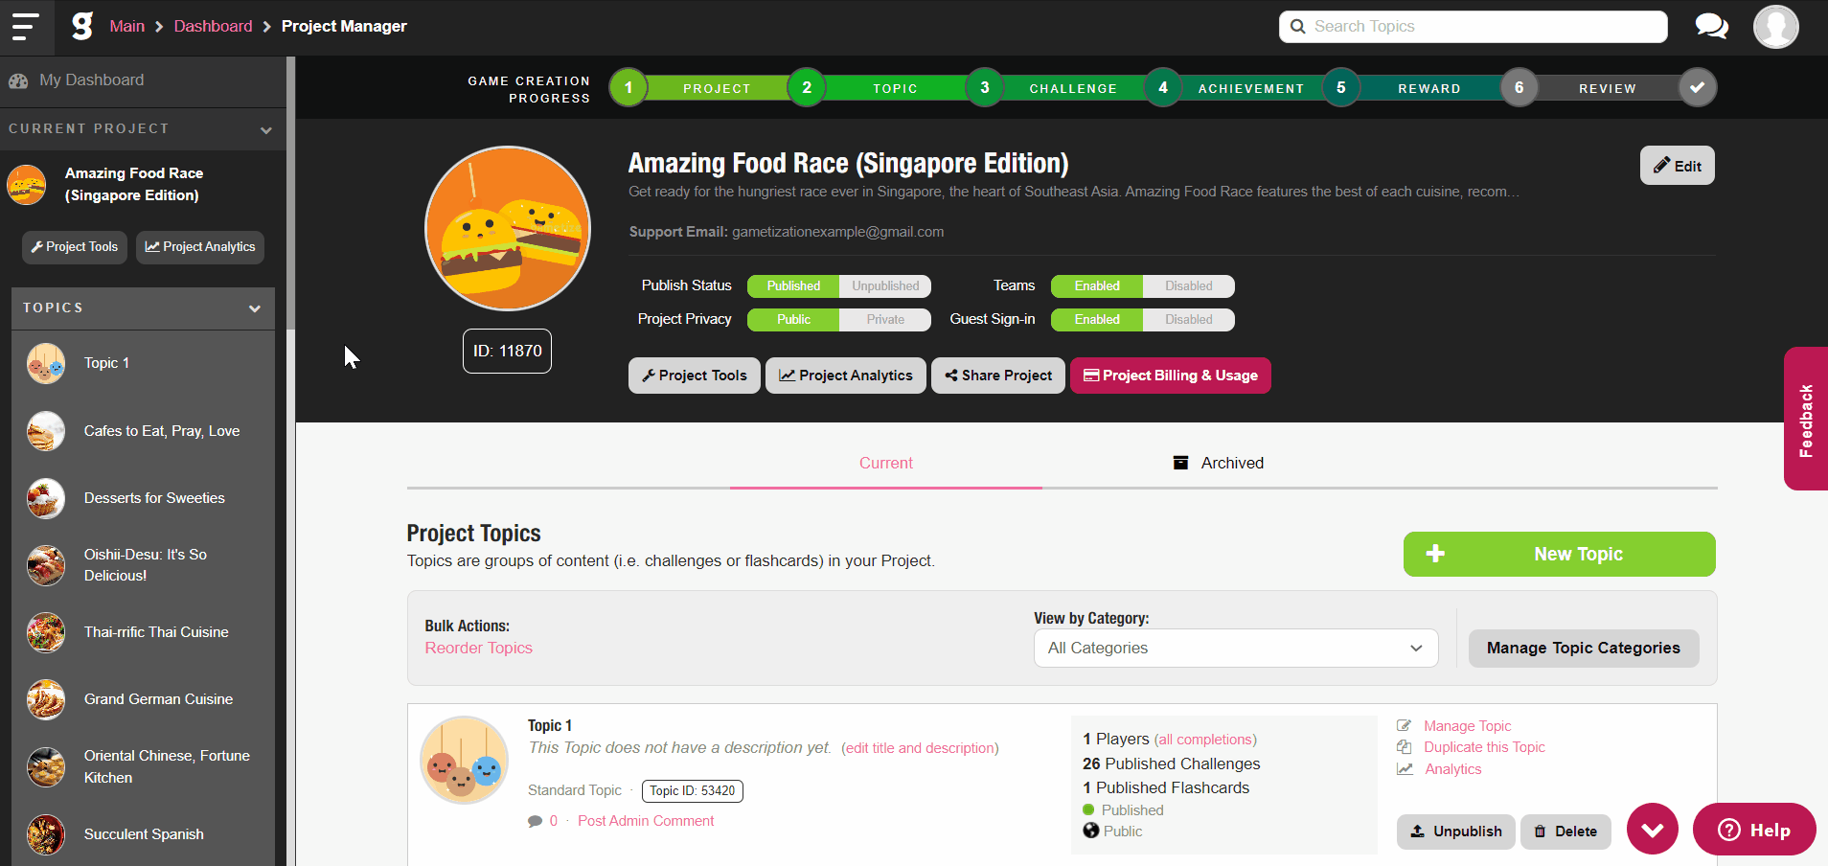This screenshot has width=1828, height=866.
Task: Set Guest Sign-in to Enabled
Action: pos(1097,320)
